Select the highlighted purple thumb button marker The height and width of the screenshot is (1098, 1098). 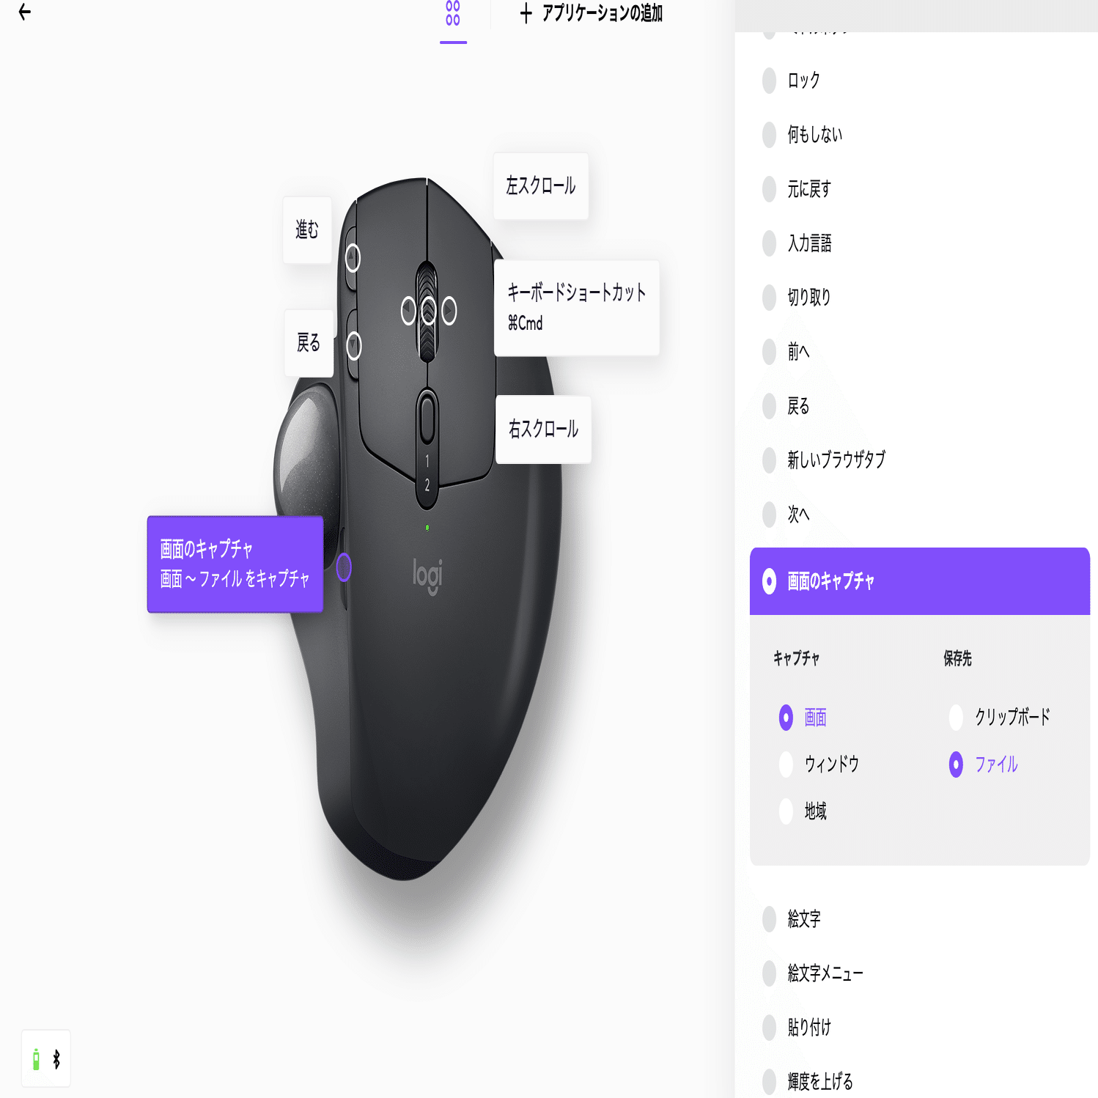(344, 567)
